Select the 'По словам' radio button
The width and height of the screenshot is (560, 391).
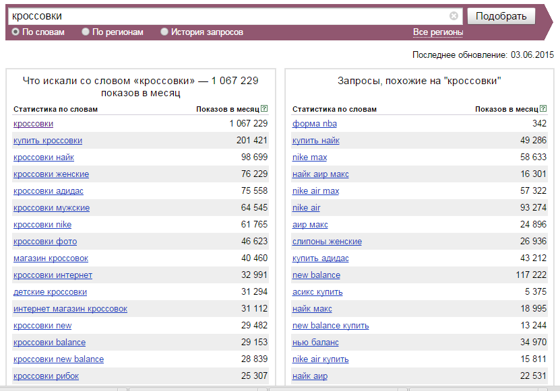15,32
